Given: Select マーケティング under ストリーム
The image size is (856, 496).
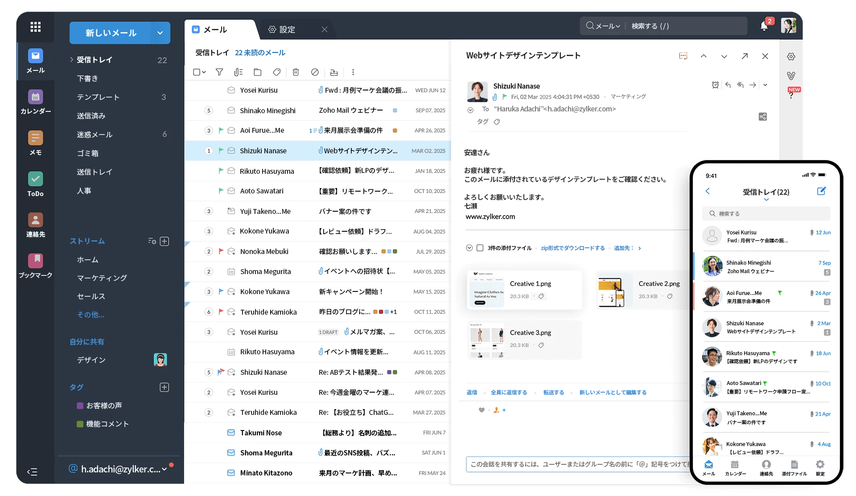Looking at the screenshot, I should (101, 278).
